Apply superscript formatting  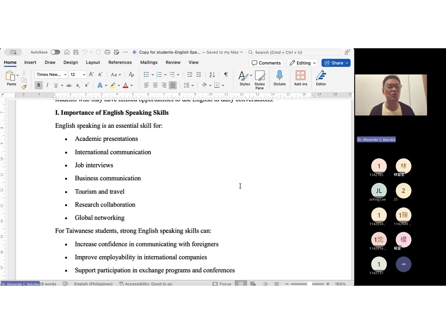87,85
